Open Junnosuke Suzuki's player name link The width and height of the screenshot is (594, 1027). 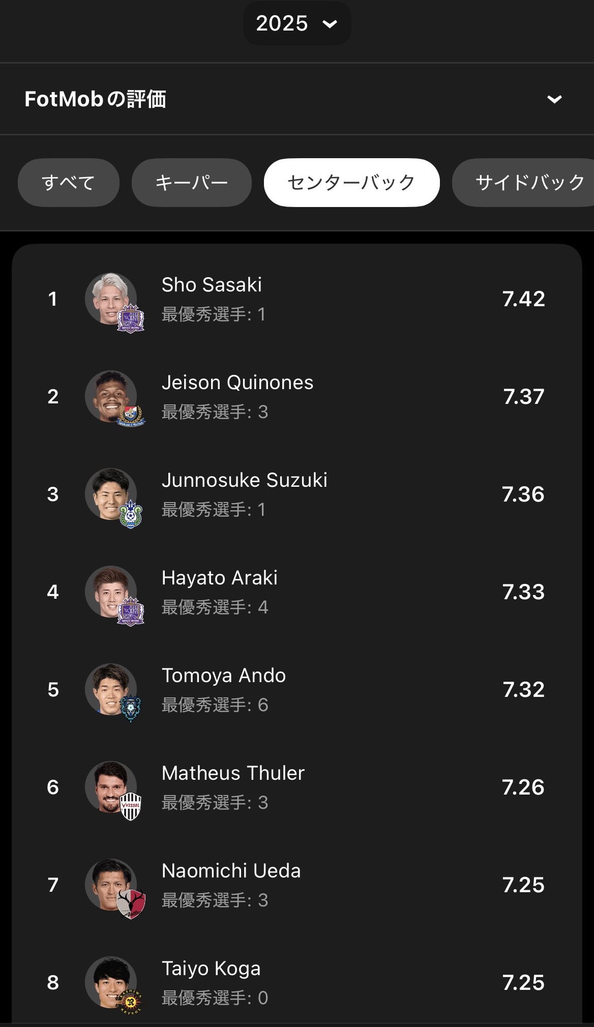[x=244, y=480]
